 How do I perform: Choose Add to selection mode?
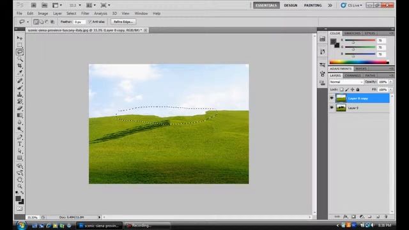(x=42, y=22)
